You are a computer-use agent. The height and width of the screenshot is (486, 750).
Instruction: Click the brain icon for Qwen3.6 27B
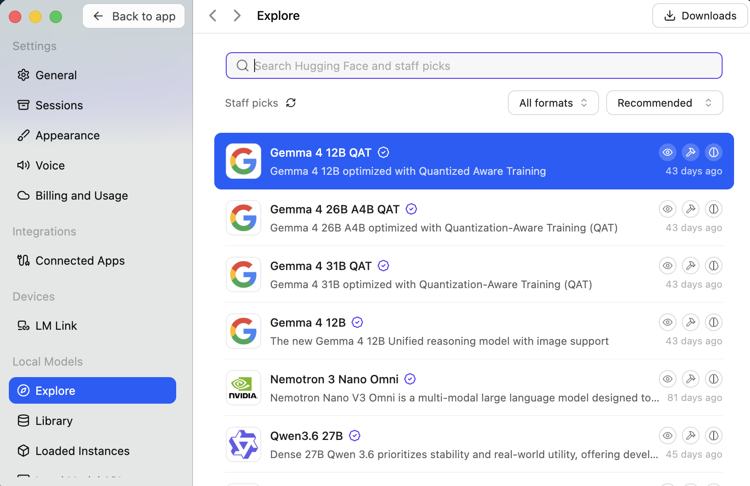[714, 436]
